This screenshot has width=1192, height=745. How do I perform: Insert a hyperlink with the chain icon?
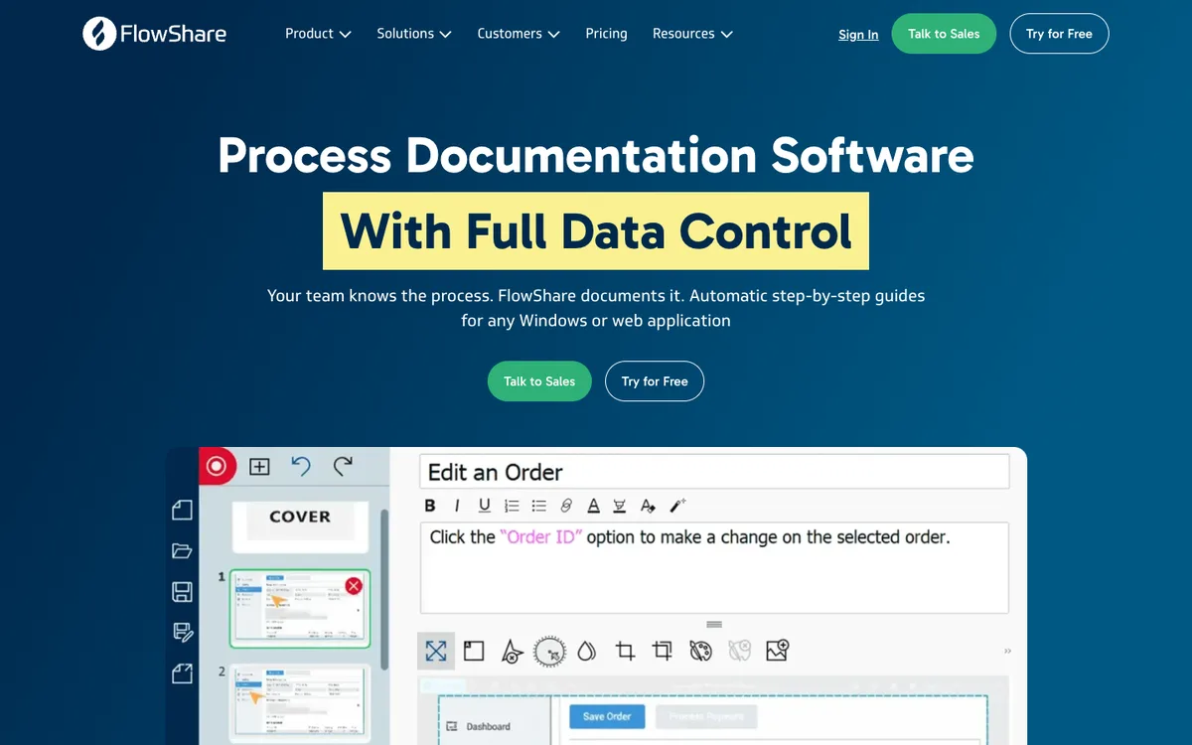pos(566,506)
